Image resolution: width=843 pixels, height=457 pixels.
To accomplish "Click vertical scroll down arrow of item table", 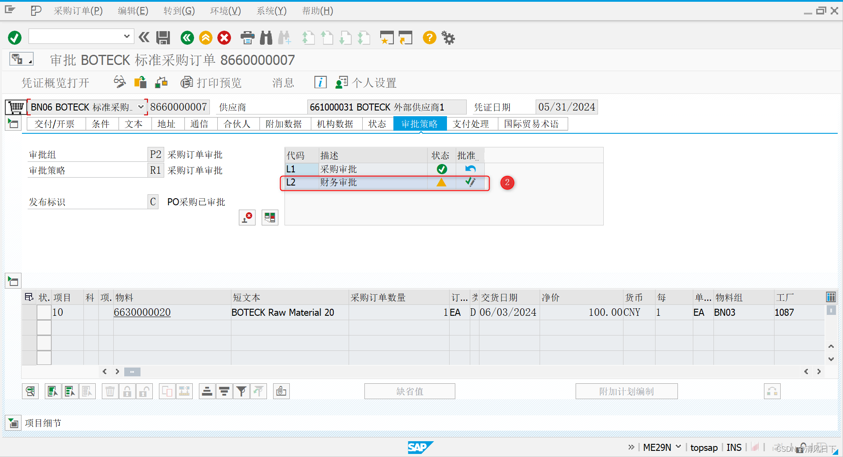I will point(831,359).
